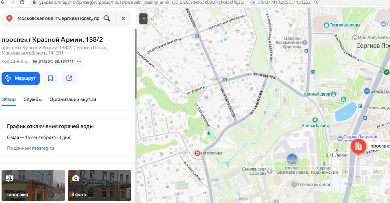
Task: Click the search field with Сергиев Посад address
Action: point(58,18)
